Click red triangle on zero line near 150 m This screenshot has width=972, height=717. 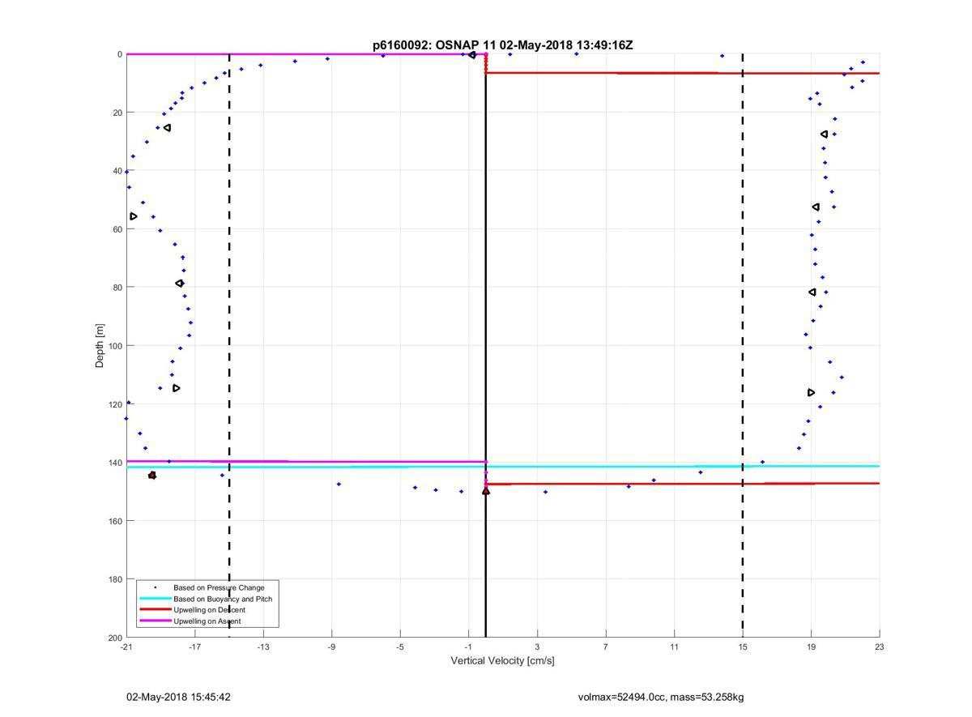pyautogui.click(x=486, y=491)
